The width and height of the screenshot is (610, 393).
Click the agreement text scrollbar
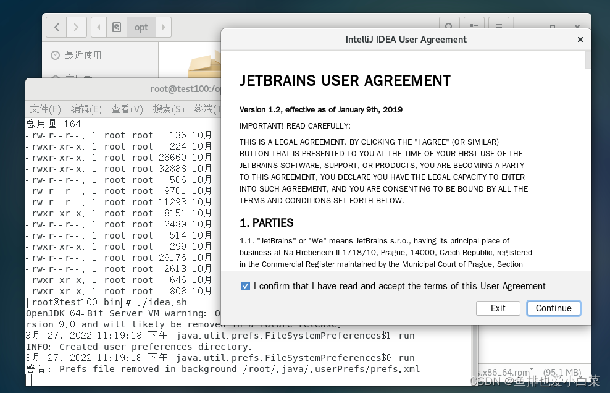pyautogui.click(x=588, y=59)
